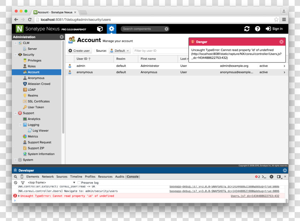
Task: Open devtools settings gear
Action: (271, 177)
